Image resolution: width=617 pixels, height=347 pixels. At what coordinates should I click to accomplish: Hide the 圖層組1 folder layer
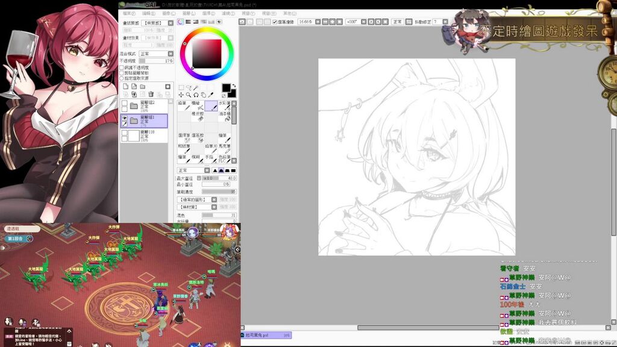click(x=124, y=117)
